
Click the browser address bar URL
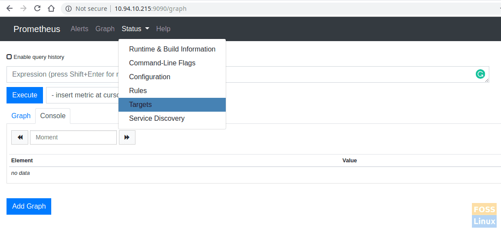click(x=150, y=9)
